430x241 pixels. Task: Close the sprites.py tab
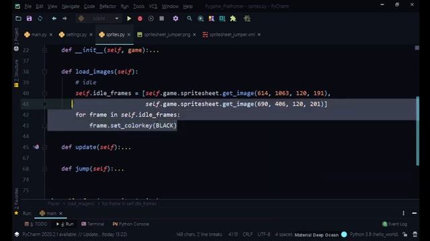pyautogui.click(x=129, y=35)
